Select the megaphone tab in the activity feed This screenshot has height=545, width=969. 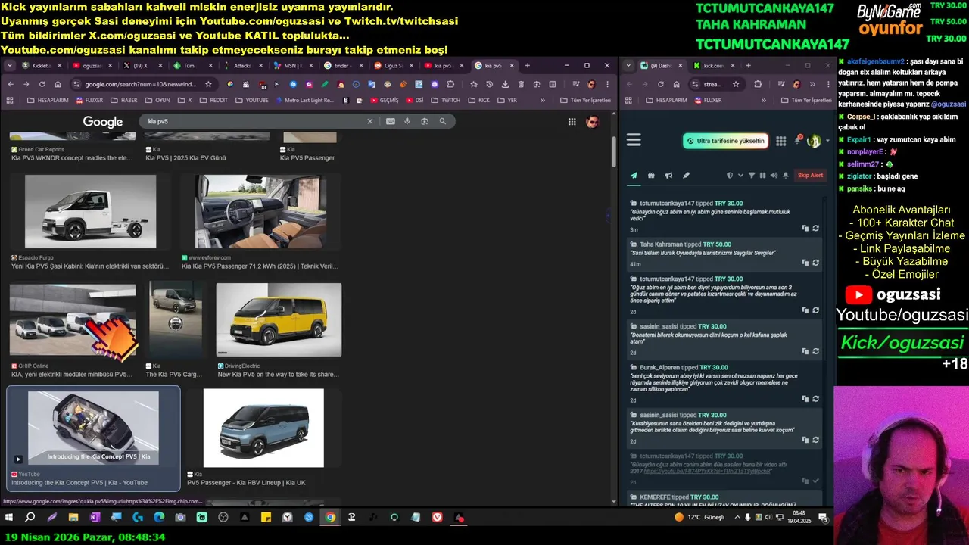668,176
